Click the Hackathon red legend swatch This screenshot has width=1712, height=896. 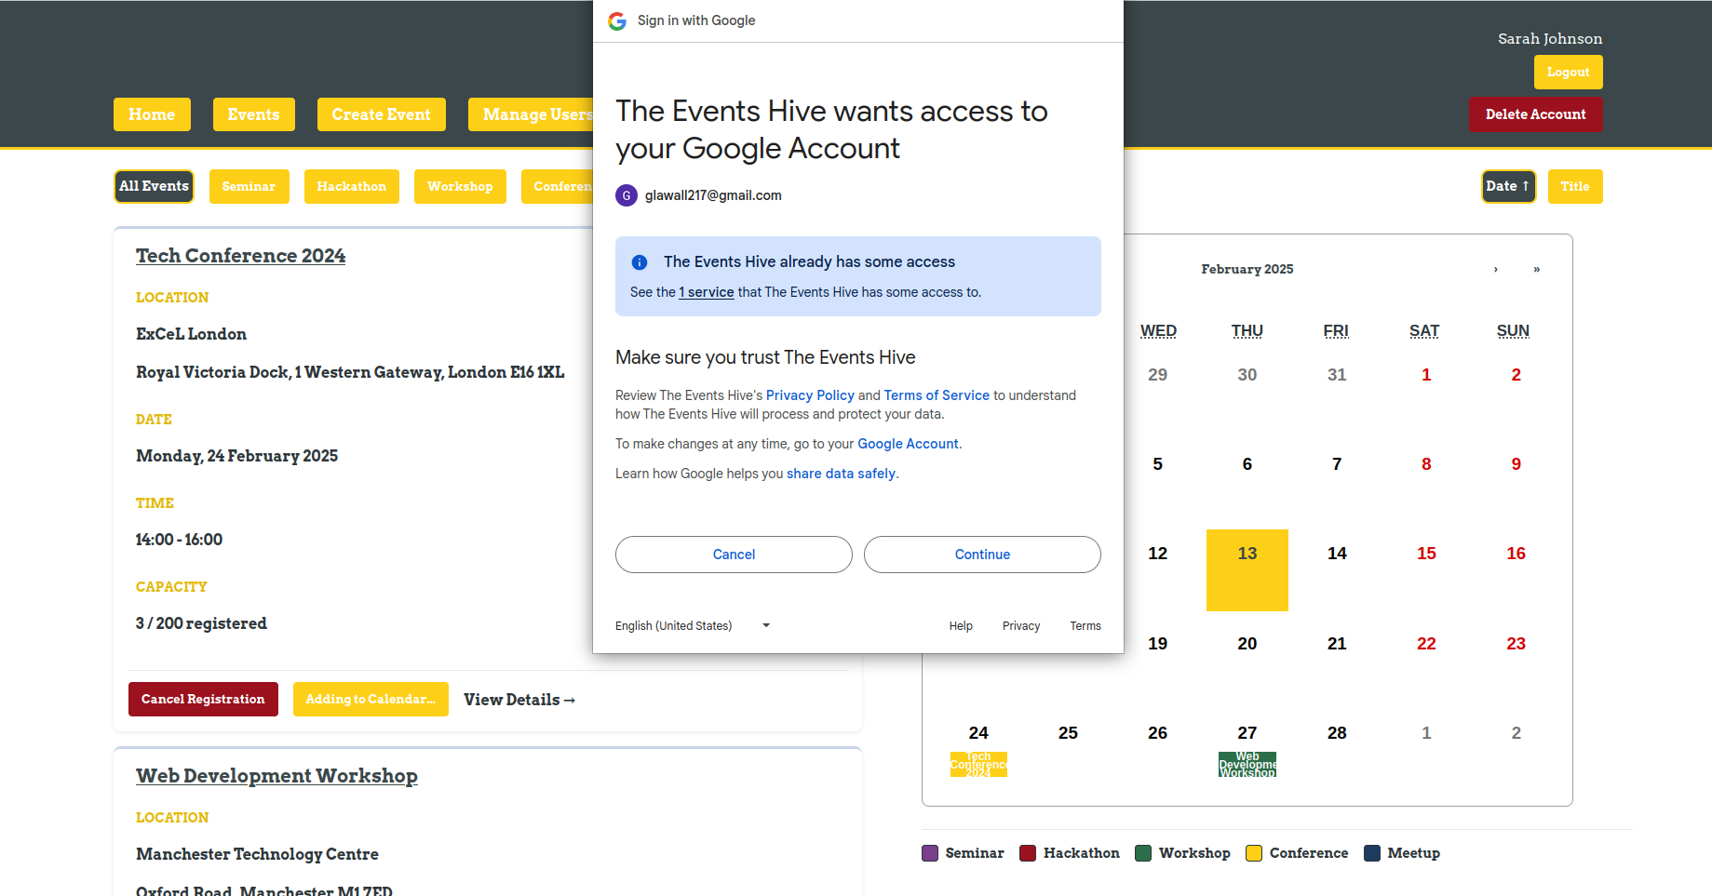tap(1028, 853)
